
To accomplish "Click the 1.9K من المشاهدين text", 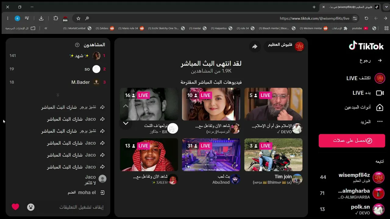I will pos(211,71).
